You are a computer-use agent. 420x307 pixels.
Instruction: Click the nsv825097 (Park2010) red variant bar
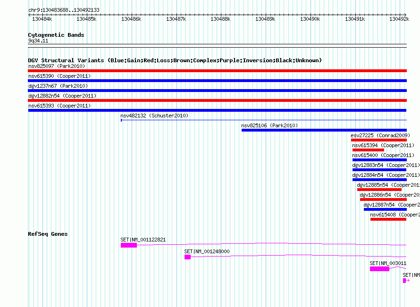coord(217,71)
